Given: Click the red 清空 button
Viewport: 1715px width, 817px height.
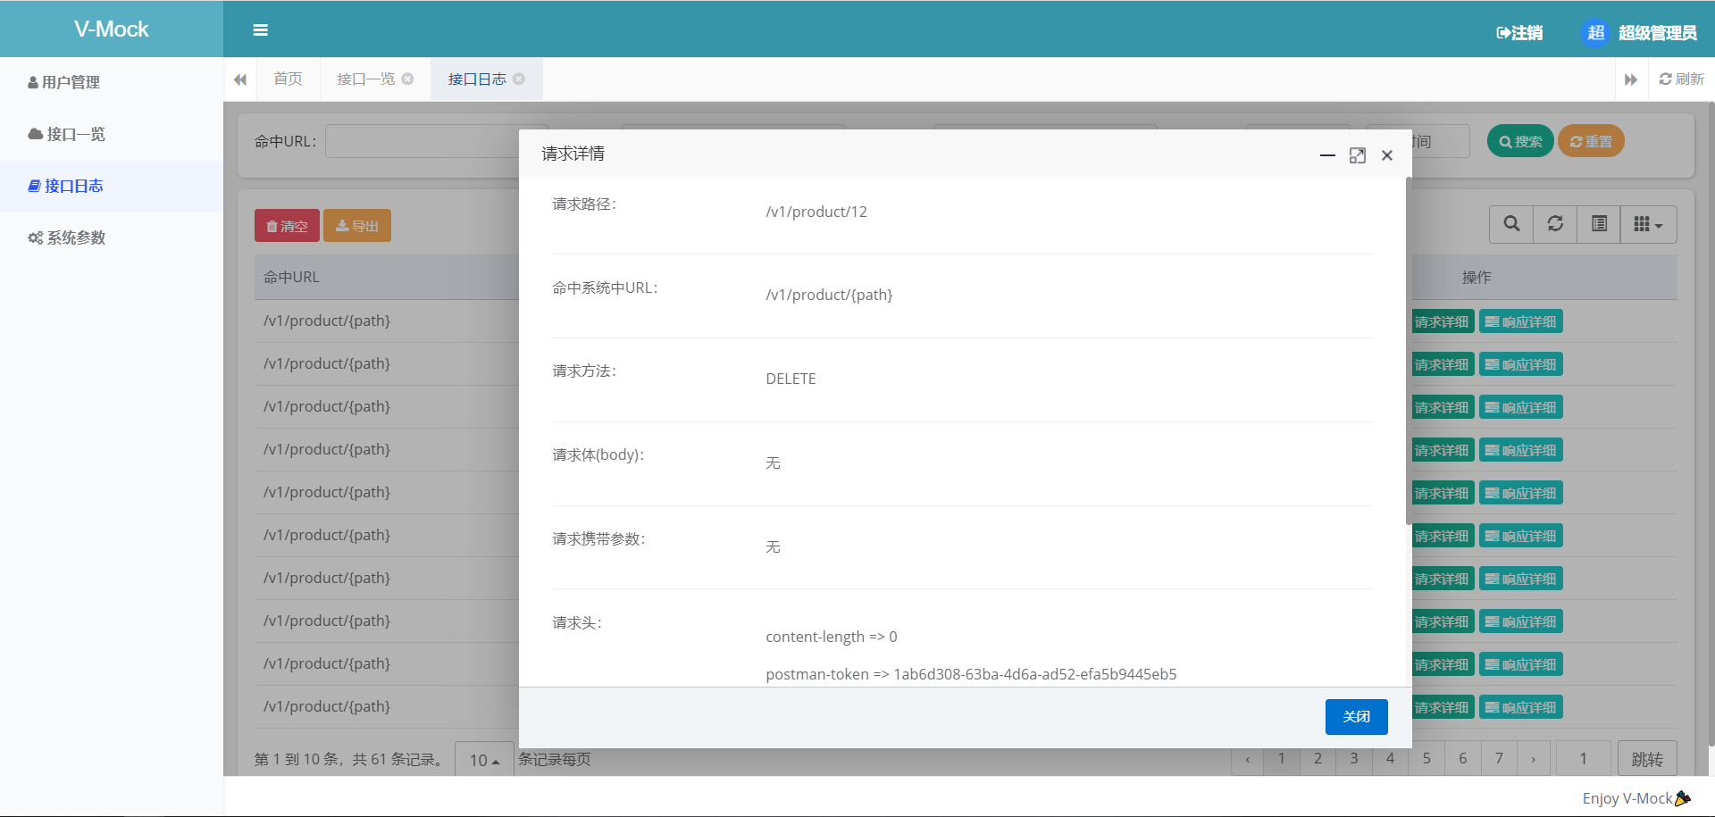Looking at the screenshot, I should pos(287,226).
